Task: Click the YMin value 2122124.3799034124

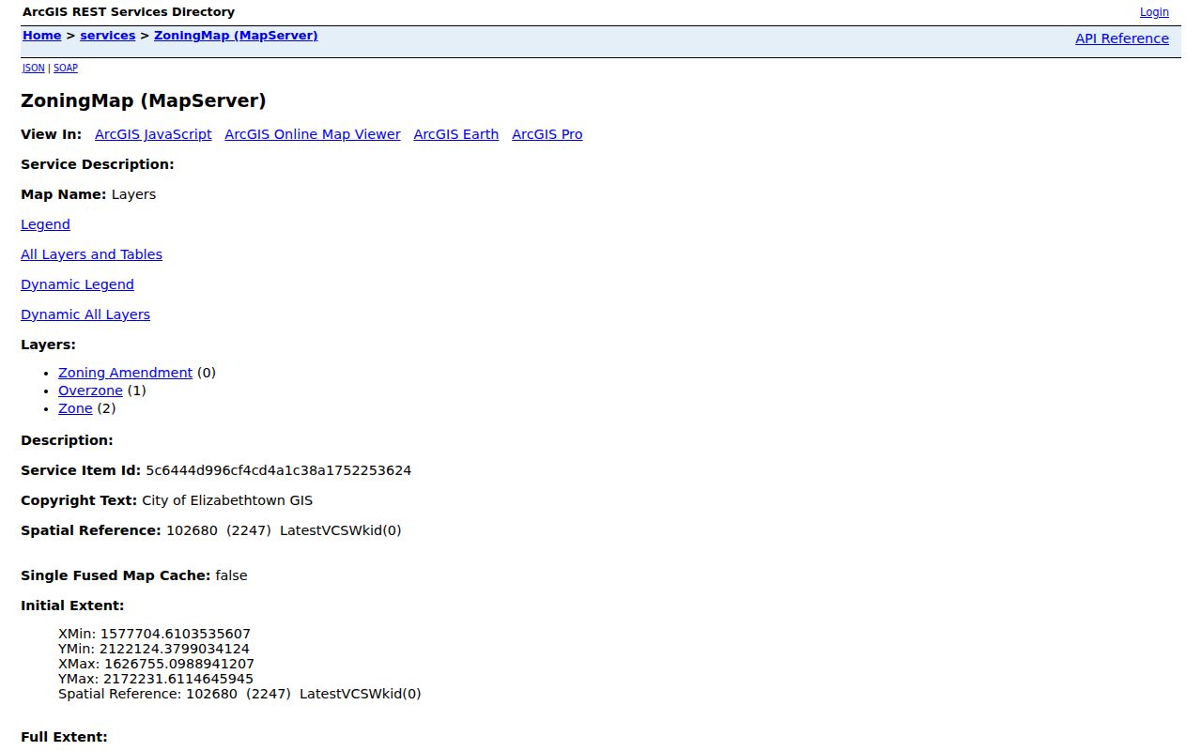Action: [175, 649]
